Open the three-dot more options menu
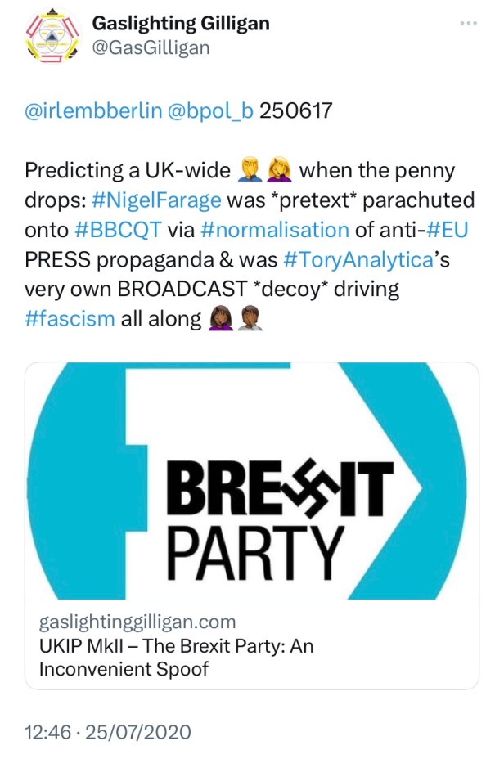 coord(468,23)
